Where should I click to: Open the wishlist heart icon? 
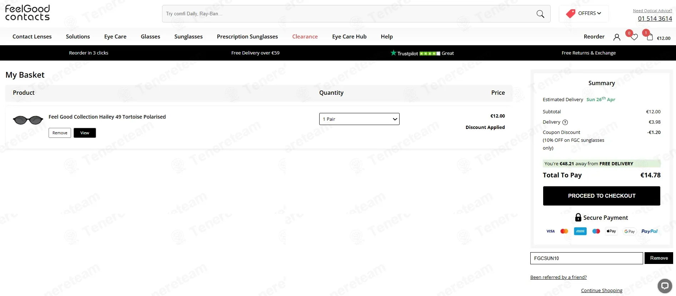(634, 37)
